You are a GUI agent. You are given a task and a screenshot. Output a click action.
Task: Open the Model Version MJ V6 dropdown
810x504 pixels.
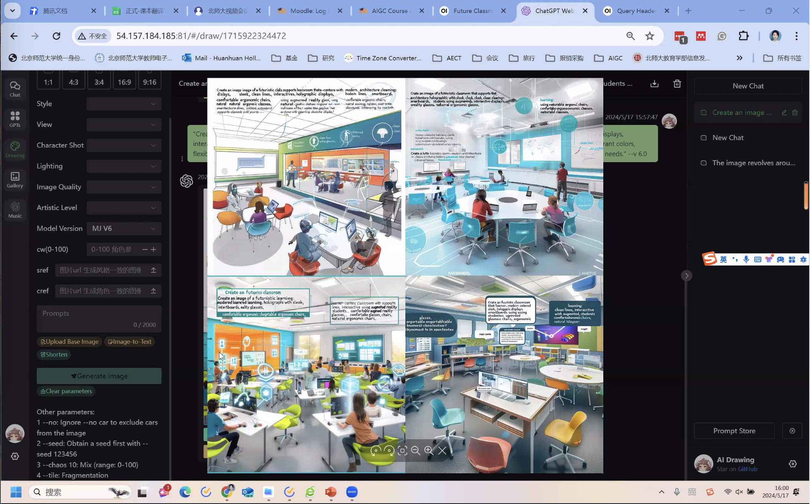point(124,228)
